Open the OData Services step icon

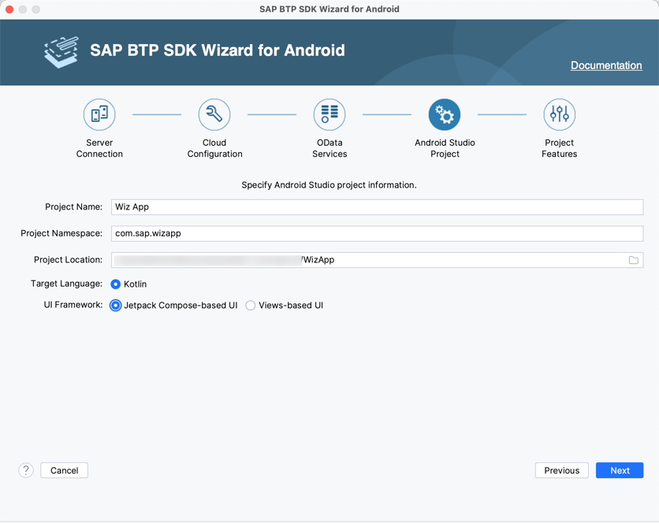[x=329, y=115]
